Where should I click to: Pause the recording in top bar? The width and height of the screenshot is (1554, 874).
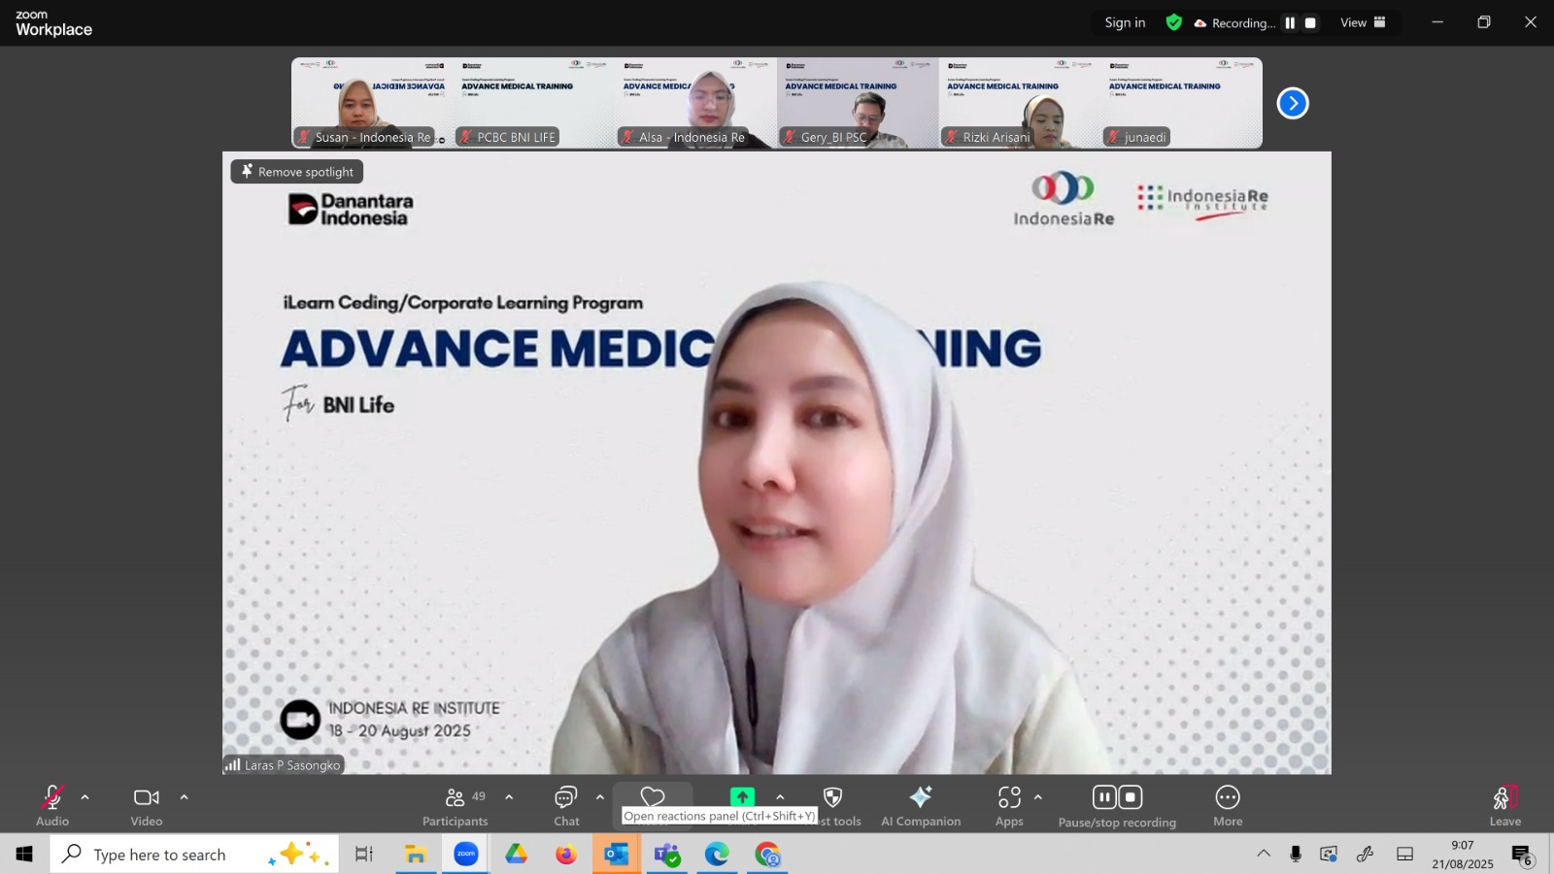pos(1290,23)
